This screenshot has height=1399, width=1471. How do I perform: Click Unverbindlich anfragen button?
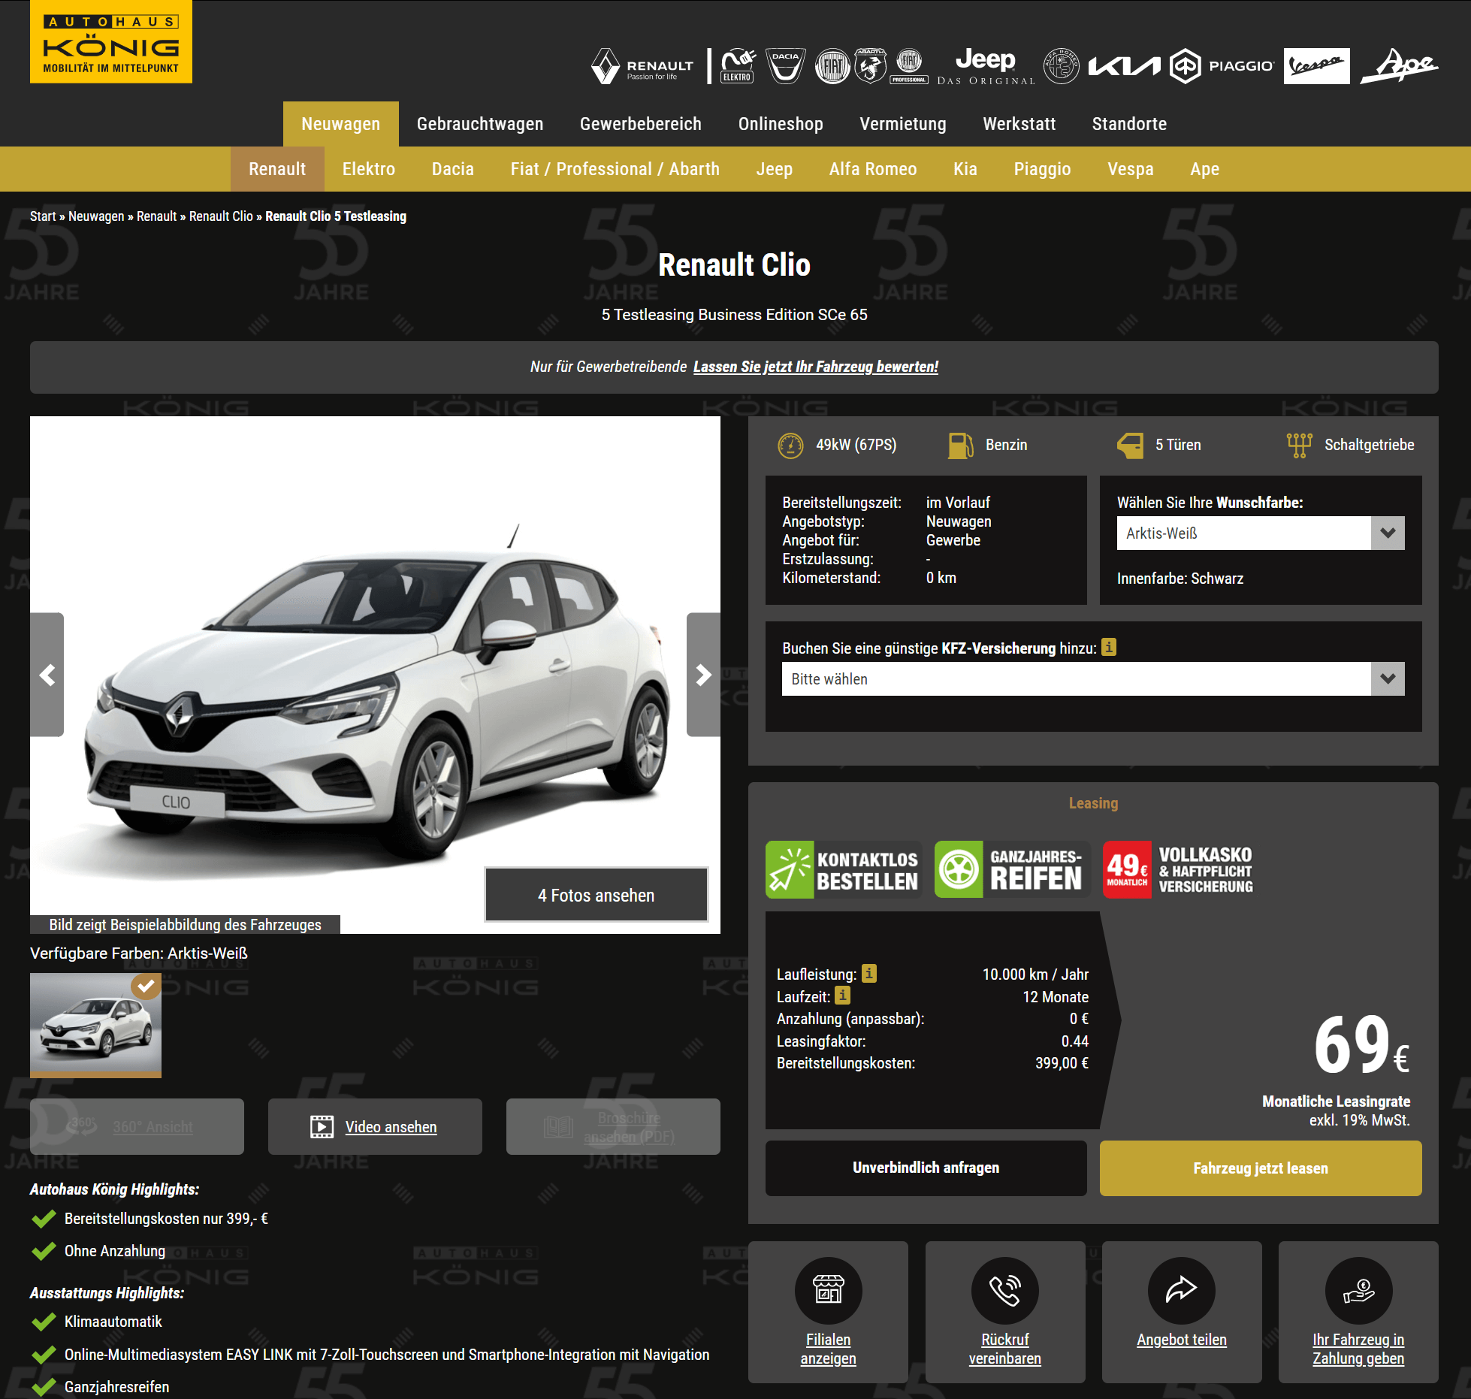(926, 1168)
